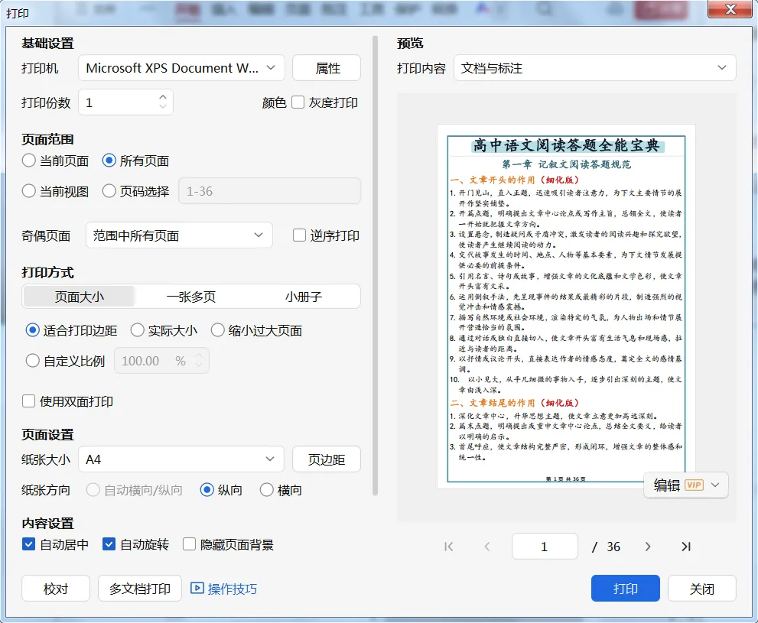Click the 校对 button

click(x=56, y=589)
